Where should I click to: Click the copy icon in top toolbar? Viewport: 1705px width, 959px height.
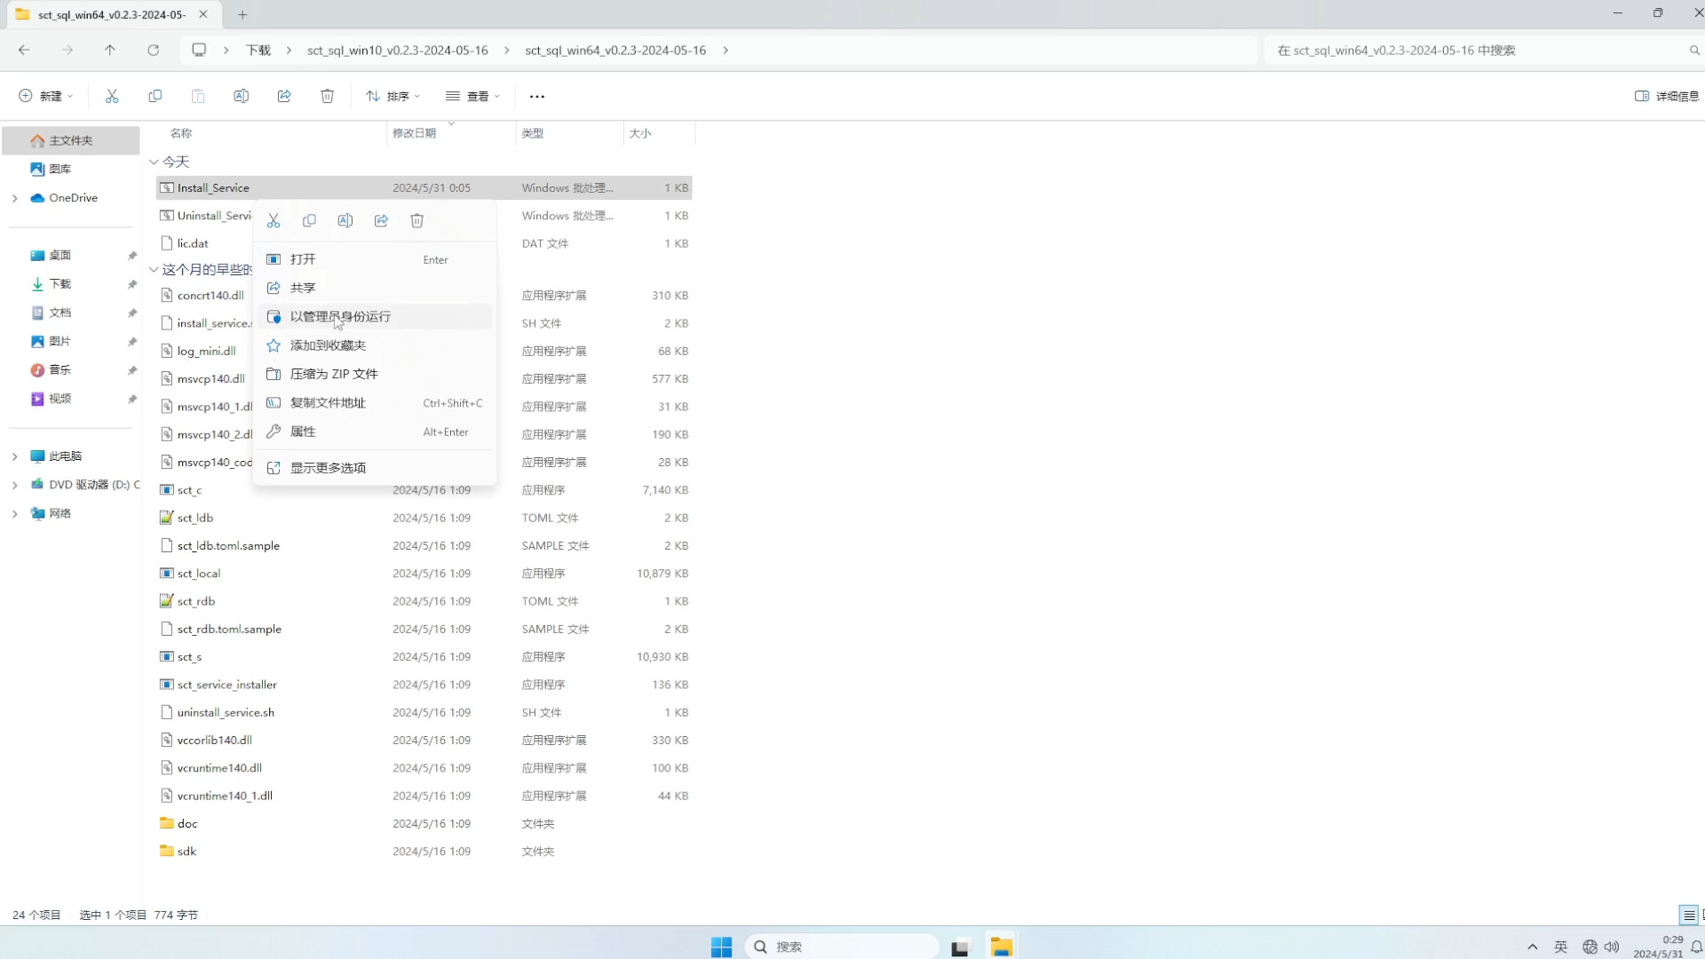(x=155, y=96)
